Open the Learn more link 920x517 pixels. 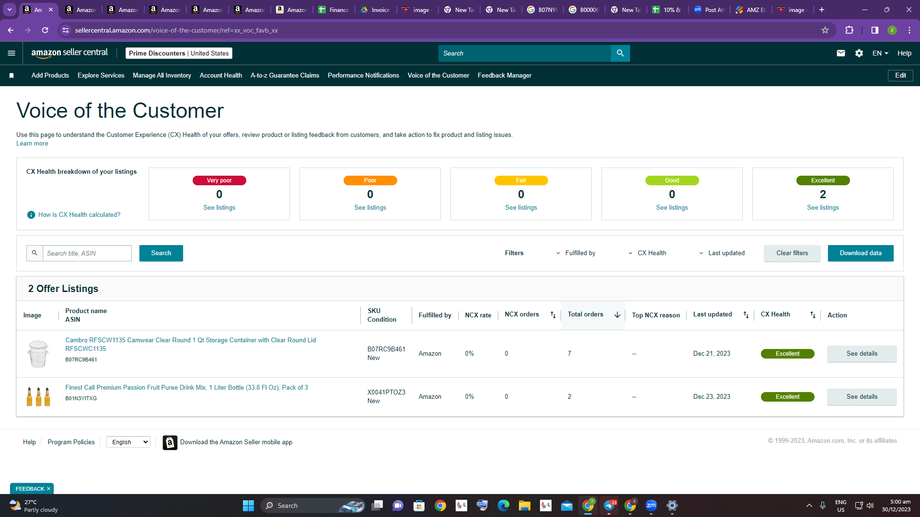coord(32,144)
